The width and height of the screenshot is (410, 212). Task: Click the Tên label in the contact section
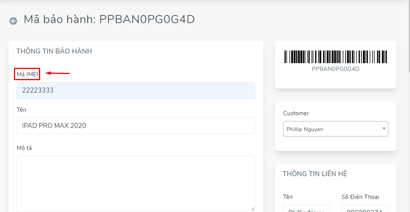tap(288, 197)
